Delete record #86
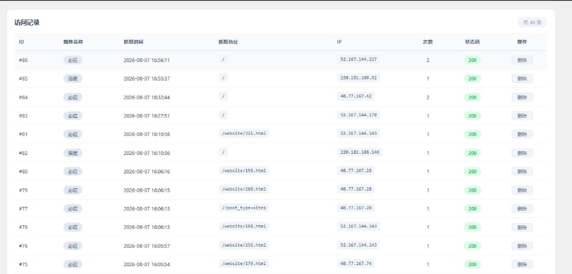Image resolution: width=572 pixels, height=274 pixels. tap(522, 60)
